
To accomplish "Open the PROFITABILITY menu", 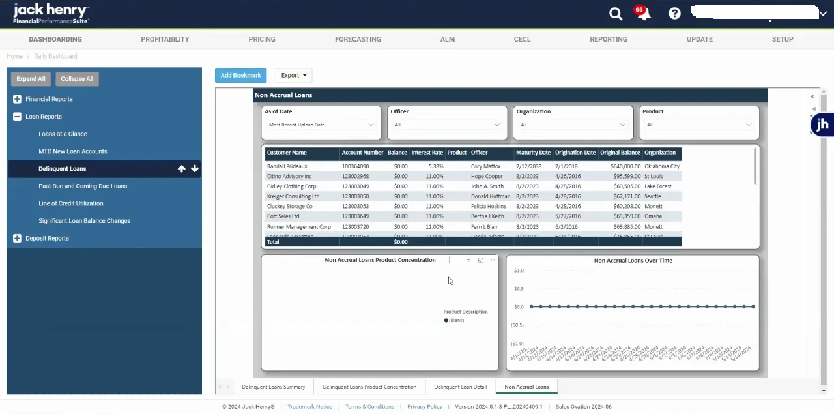I will [165, 39].
